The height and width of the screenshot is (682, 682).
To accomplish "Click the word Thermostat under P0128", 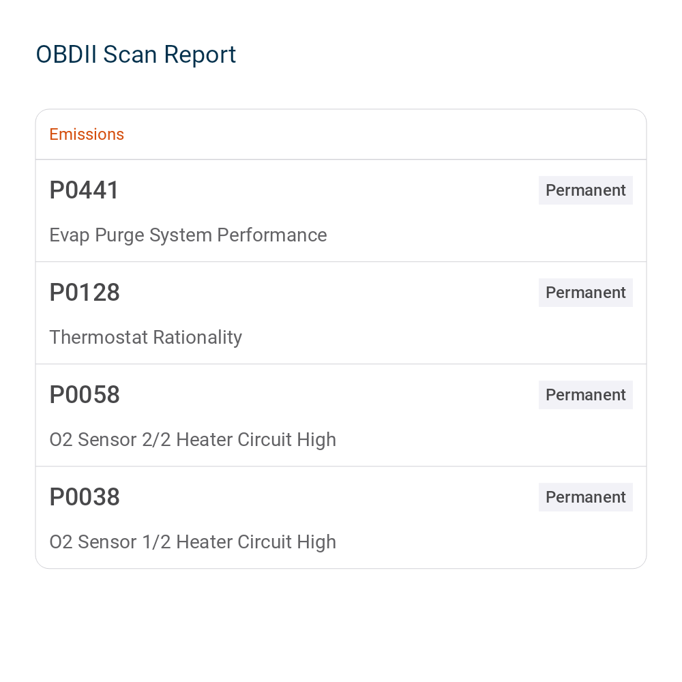I will pyautogui.click(x=99, y=338).
